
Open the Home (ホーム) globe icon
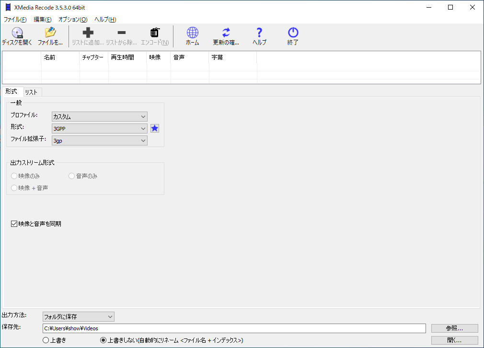tap(192, 33)
